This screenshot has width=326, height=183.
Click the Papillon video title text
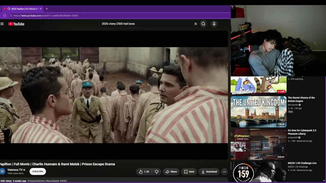click(57, 164)
